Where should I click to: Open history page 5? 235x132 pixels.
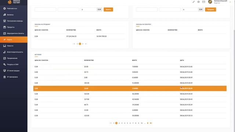point(127,123)
